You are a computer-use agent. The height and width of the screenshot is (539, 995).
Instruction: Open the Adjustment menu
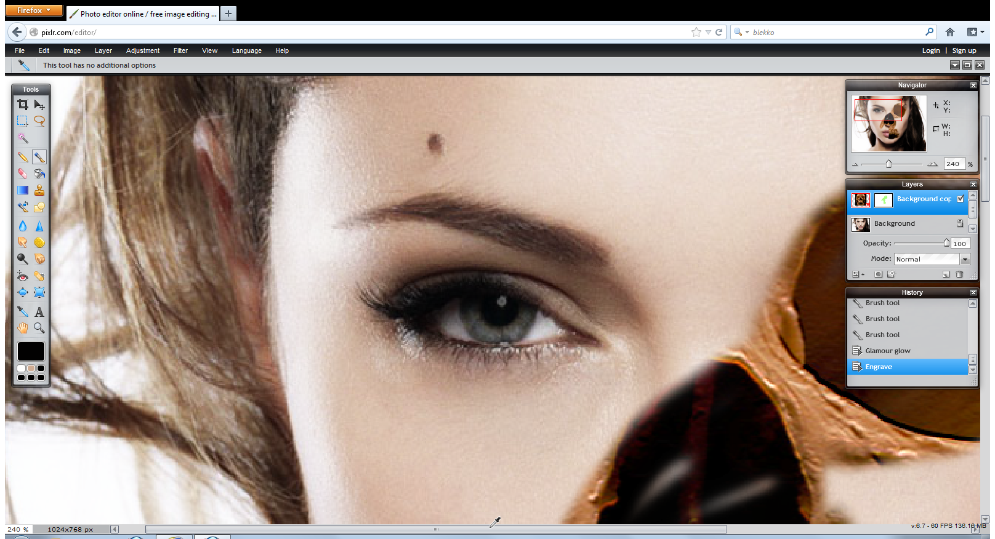pos(143,50)
